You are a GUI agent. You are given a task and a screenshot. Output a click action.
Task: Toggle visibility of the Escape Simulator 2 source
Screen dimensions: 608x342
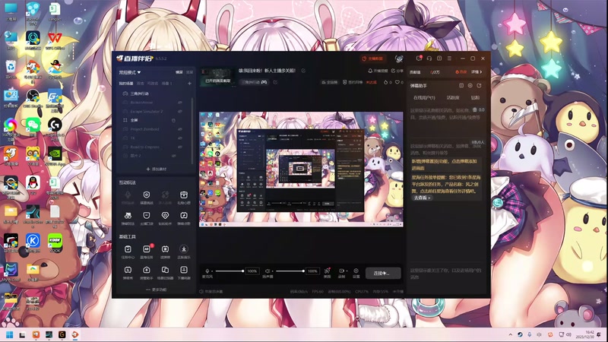(x=180, y=111)
